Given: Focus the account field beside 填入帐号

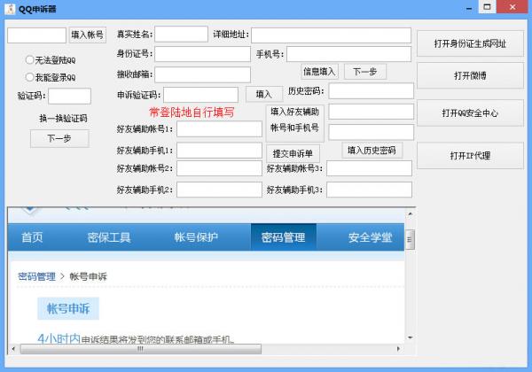Looking at the screenshot, I should (36, 35).
